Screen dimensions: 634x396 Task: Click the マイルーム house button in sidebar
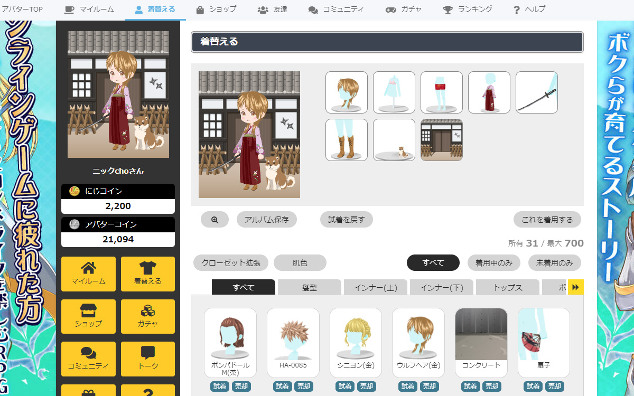tap(88, 274)
